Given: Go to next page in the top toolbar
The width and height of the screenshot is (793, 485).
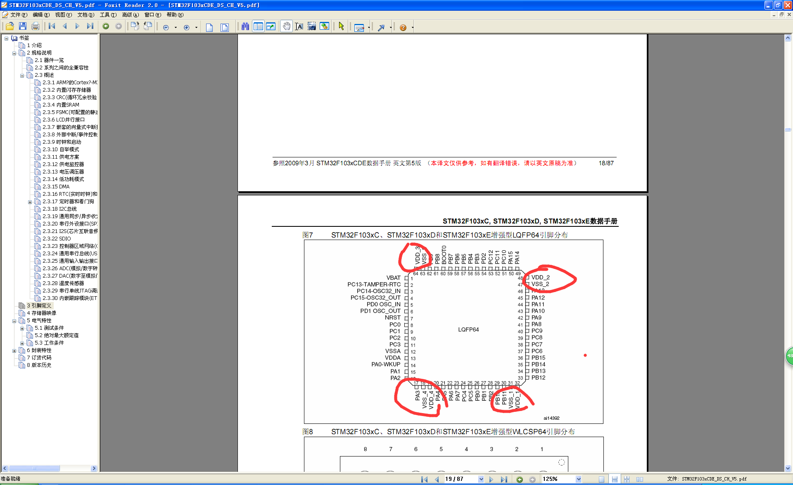Looking at the screenshot, I should [x=77, y=26].
